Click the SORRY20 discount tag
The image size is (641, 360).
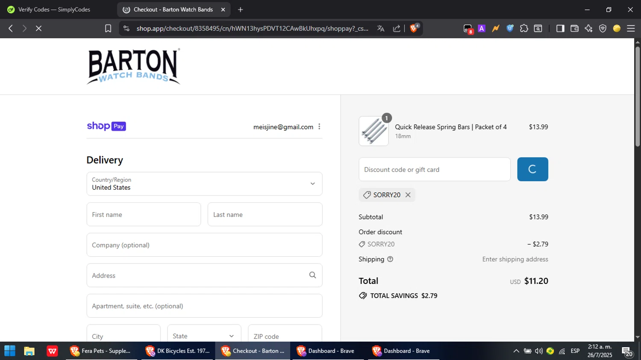pos(387,195)
